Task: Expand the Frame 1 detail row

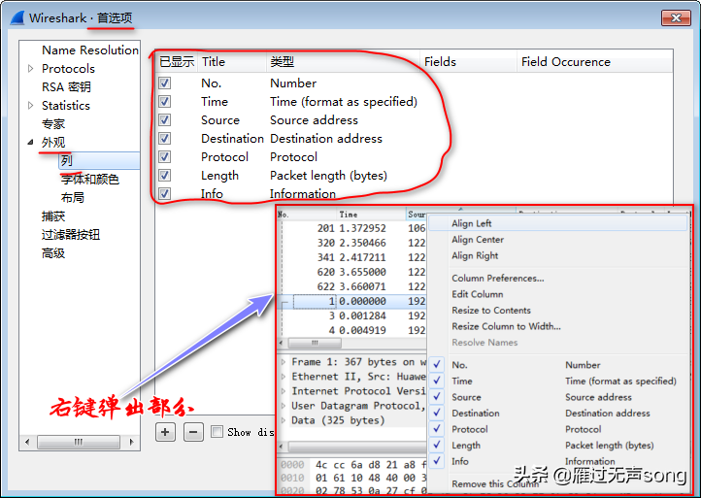Action: pos(283,362)
